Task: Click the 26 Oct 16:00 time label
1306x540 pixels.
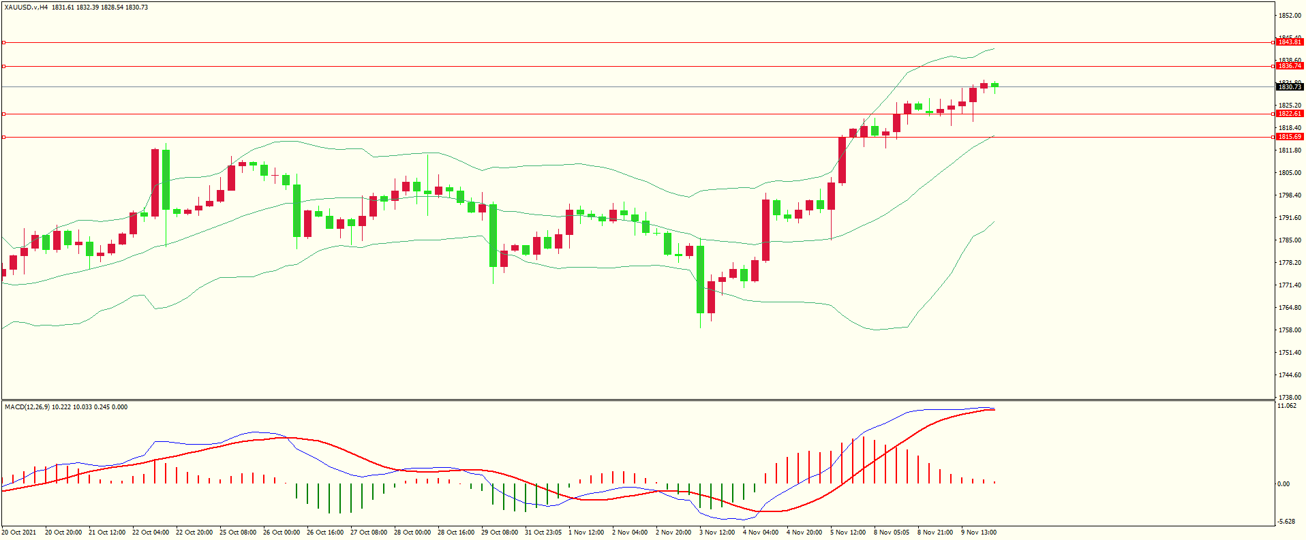Action: [x=325, y=533]
